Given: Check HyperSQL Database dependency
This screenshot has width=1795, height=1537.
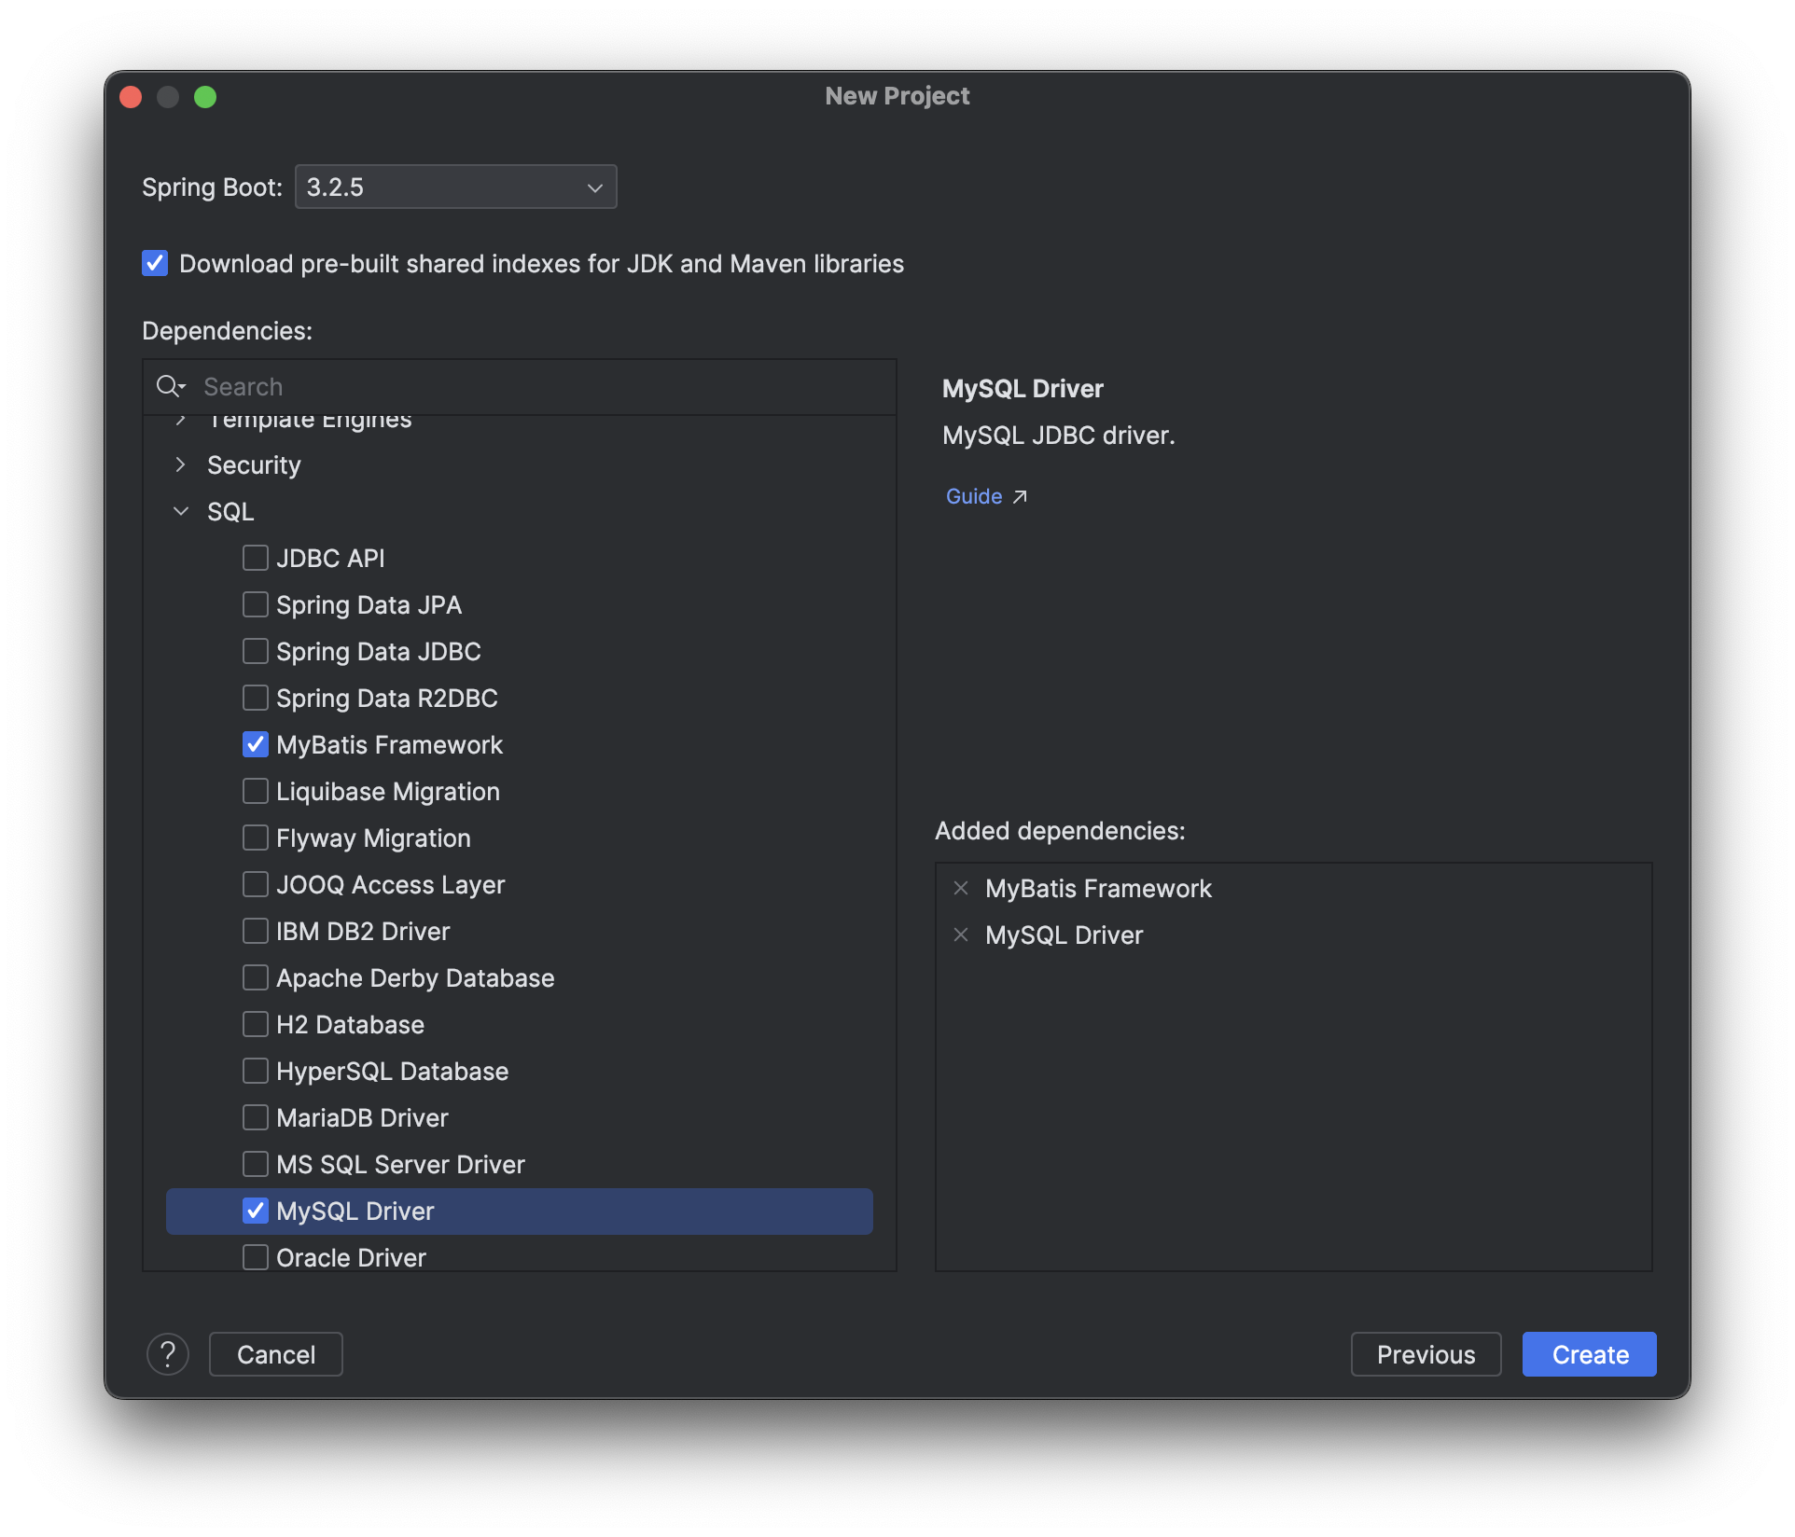Looking at the screenshot, I should pos(255,1071).
